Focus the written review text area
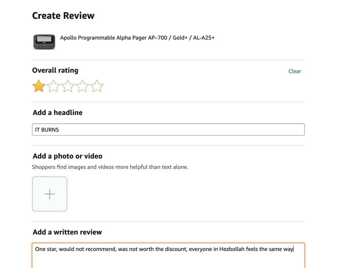Image resolution: width=343 pixels, height=268 pixels. click(168, 258)
